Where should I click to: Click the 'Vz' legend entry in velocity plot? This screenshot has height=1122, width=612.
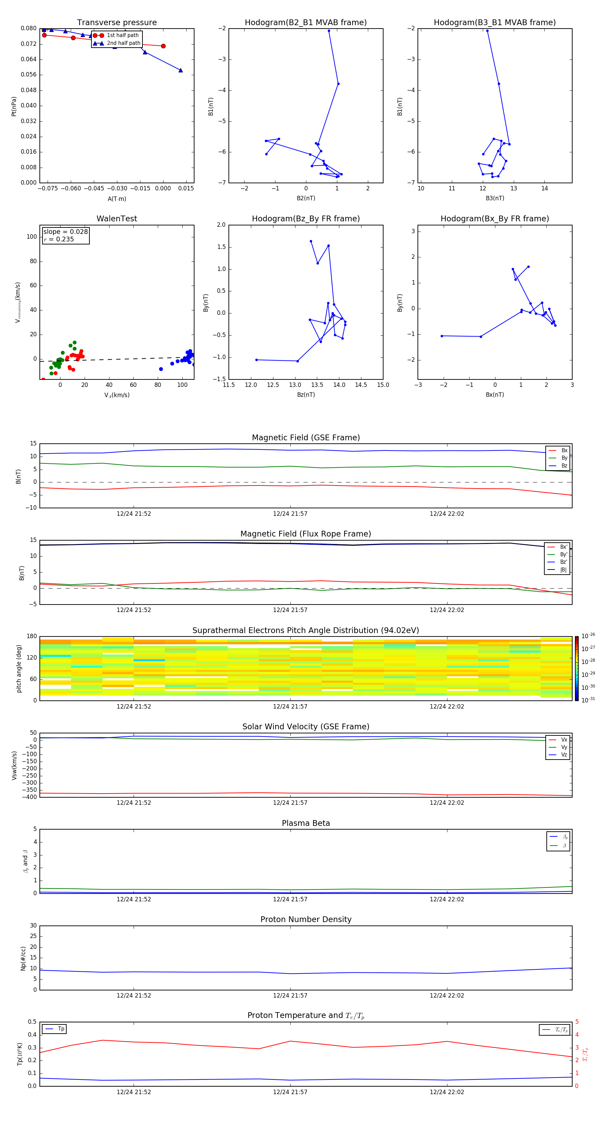pos(558,755)
